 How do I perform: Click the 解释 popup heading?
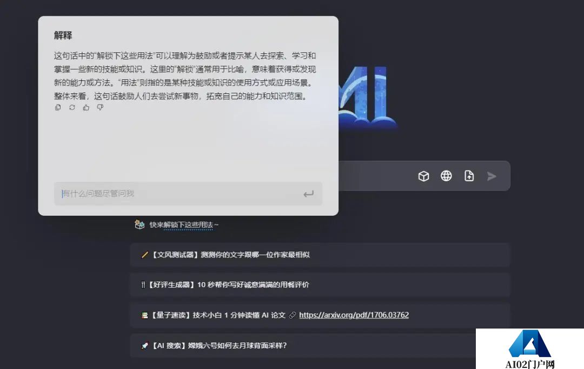63,35
